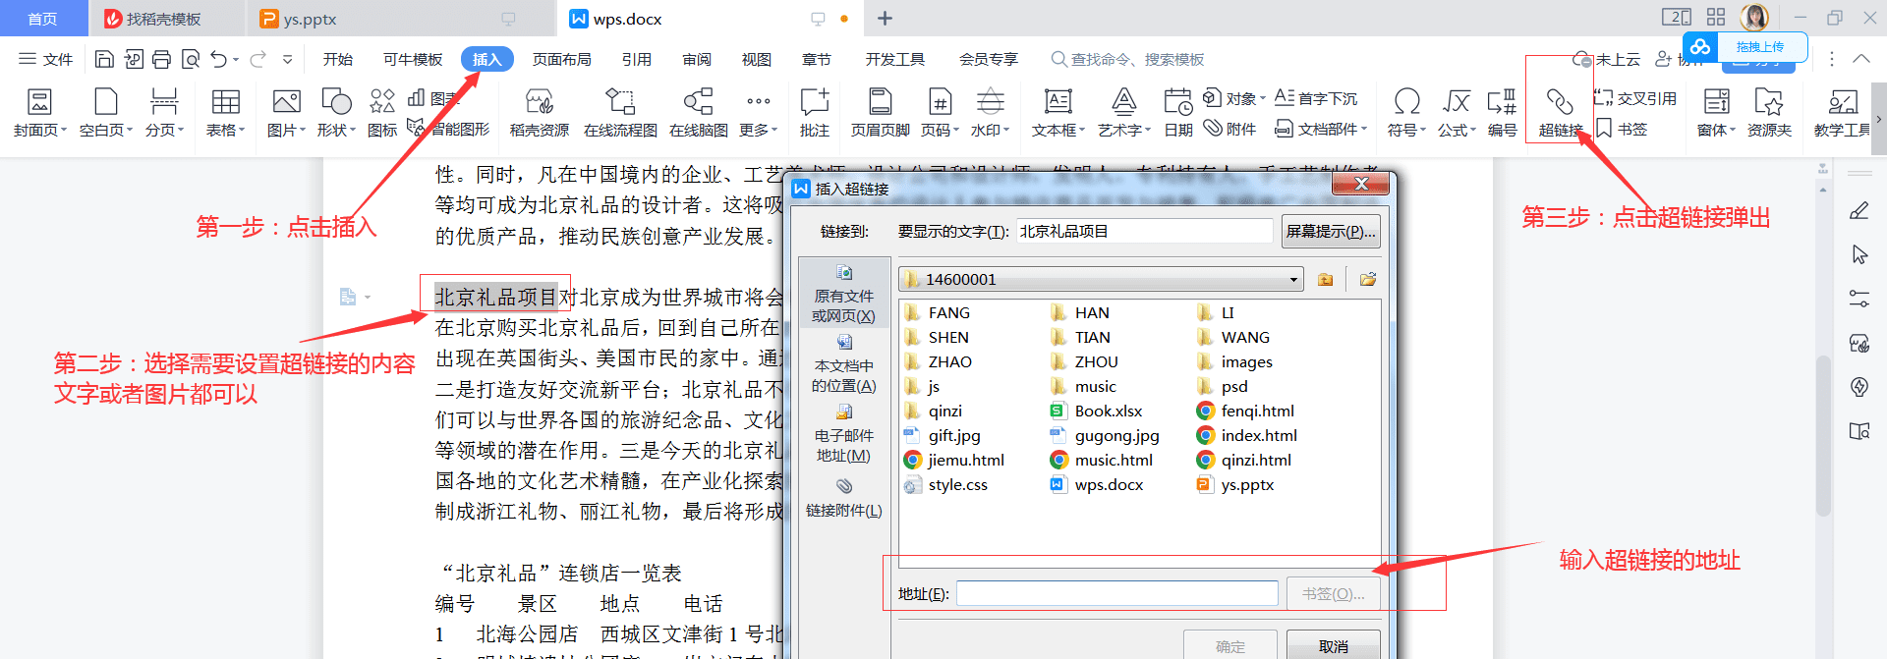Insert an 在线脑图 mind map
Viewport: 1887px width, 659px height.
(x=699, y=112)
